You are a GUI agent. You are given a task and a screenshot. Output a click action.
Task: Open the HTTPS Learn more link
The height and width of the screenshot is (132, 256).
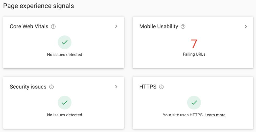[x=215, y=115]
